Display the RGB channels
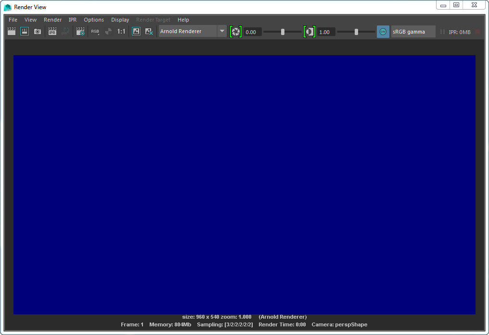 [95, 31]
